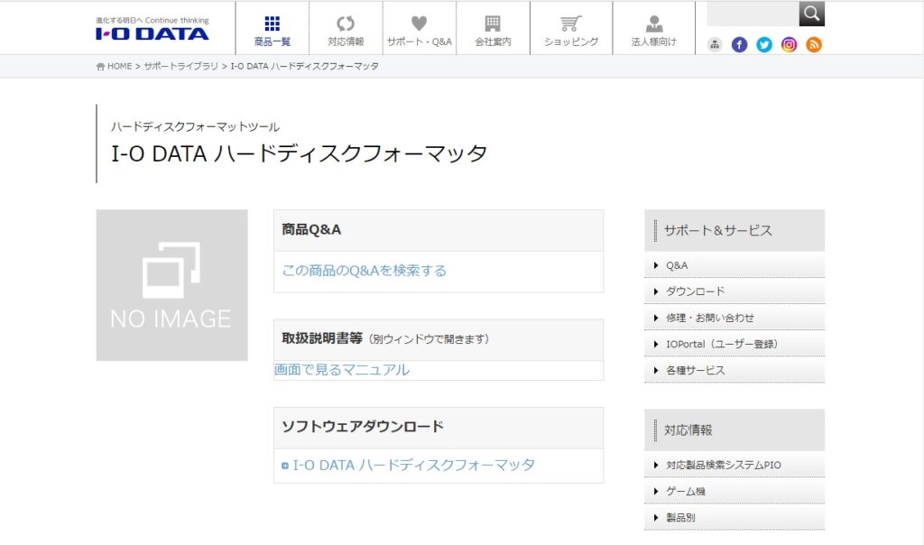Click the ハードディスクフォーマットツール subtitle

pyautogui.click(x=195, y=126)
